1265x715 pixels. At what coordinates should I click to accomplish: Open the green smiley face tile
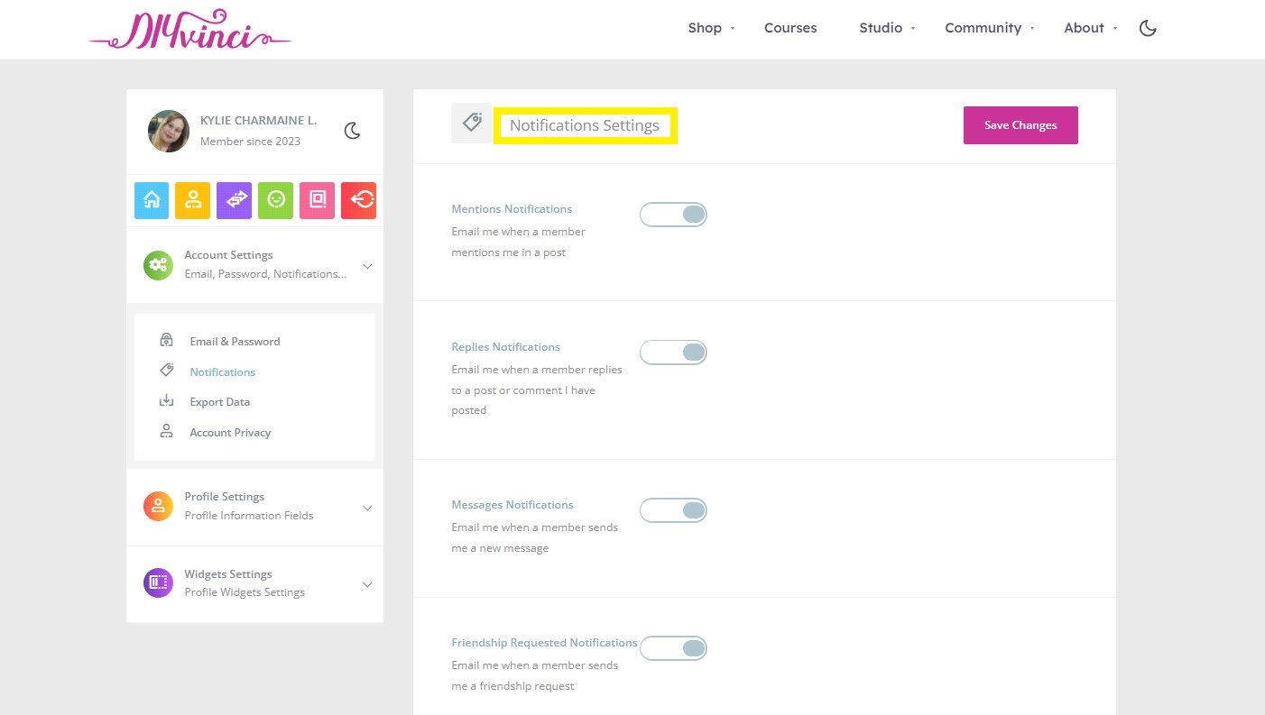coord(276,200)
